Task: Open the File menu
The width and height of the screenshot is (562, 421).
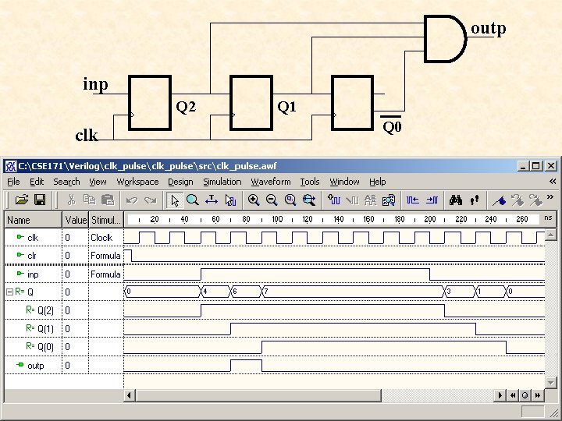Action: (x=13, y=182)
